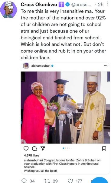Viewport: 111px width, 183px height.
Task: View the 4,678 likes list
Action: click(x=31, y=155)
